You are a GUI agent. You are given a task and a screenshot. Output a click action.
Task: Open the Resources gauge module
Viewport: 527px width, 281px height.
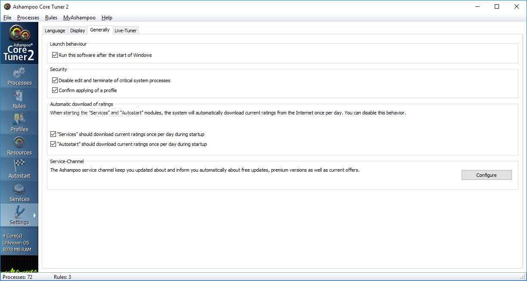point(19,146)
